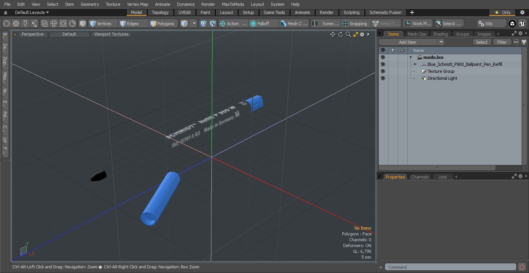Open the Default Layouts dropdown
This screenshot has height=273, width=529.
32,12
